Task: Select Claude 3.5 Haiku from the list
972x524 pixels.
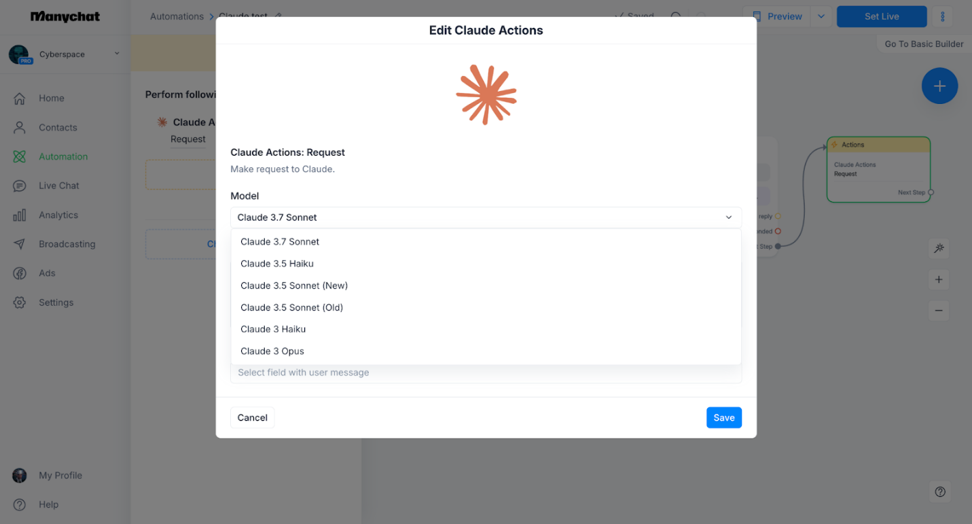Action: click(x=276, y=264)
